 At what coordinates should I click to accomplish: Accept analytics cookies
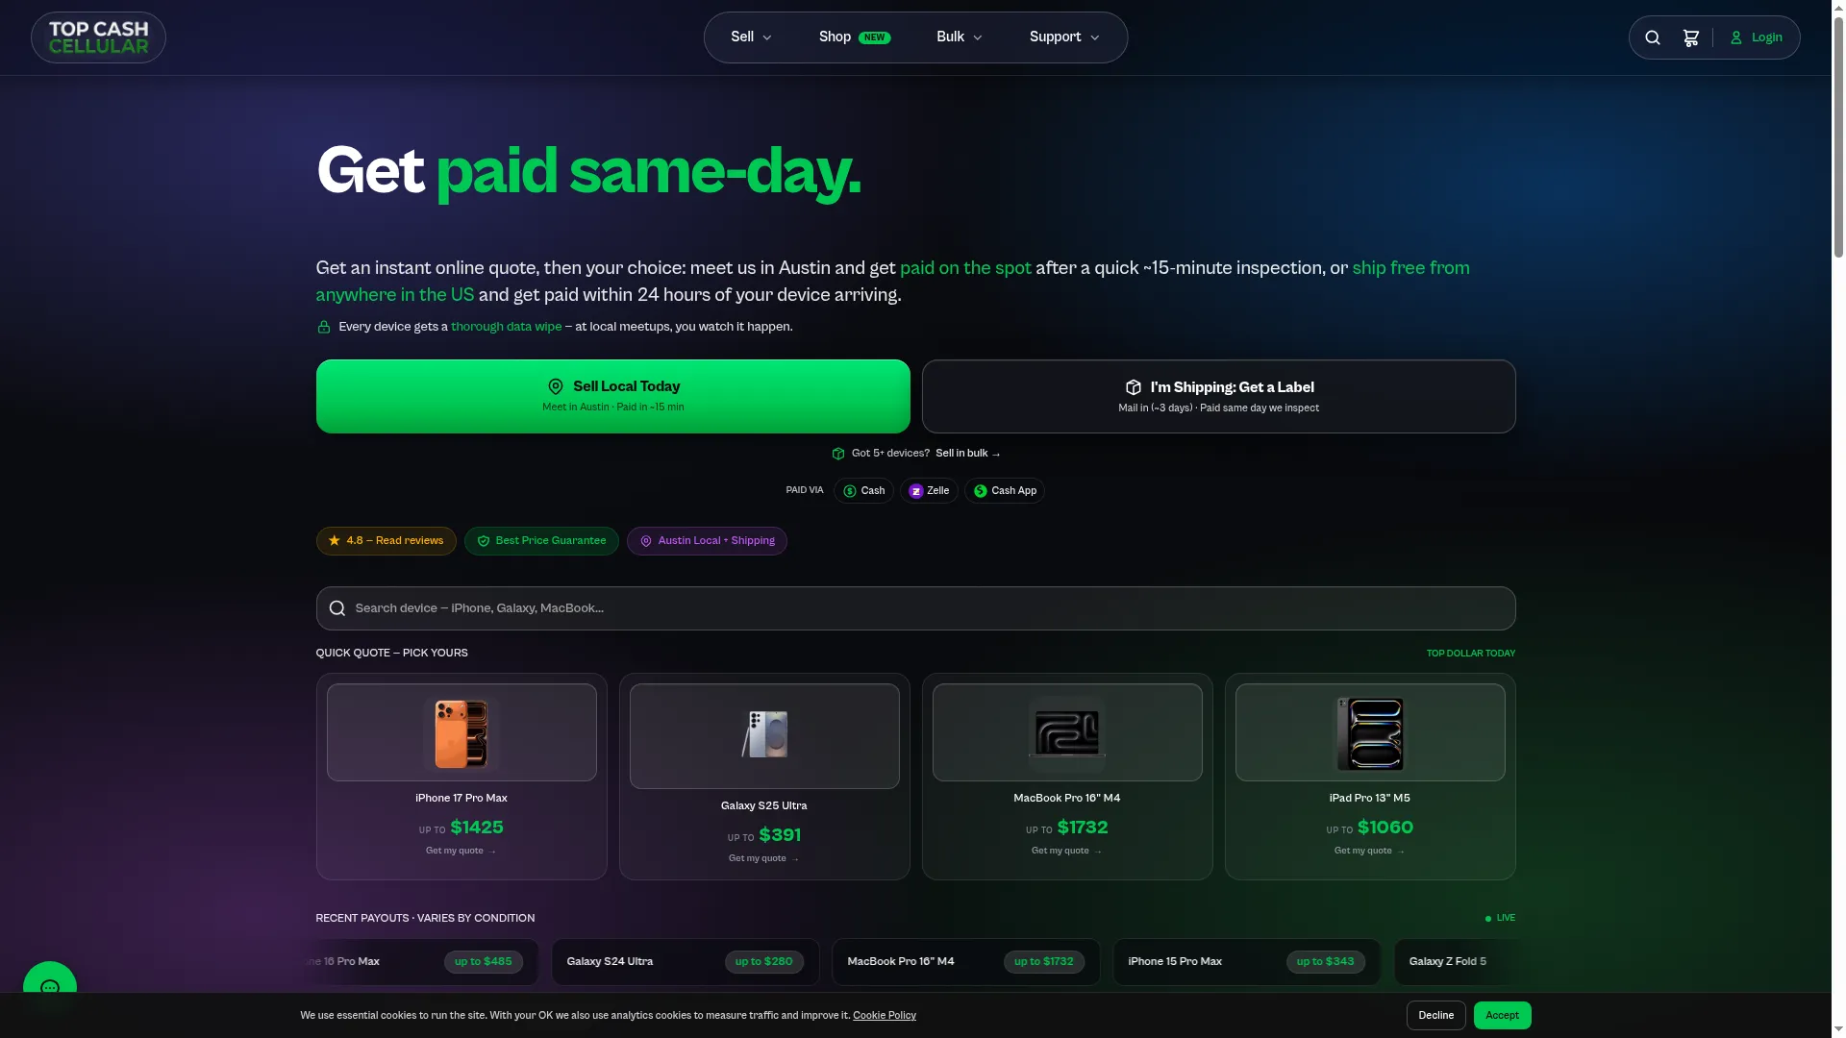[1502, 1016]
